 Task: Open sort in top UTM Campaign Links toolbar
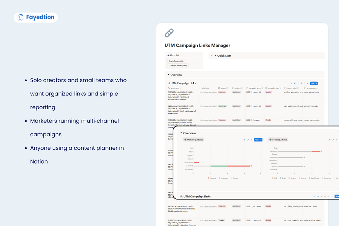[x=295, y=83]
